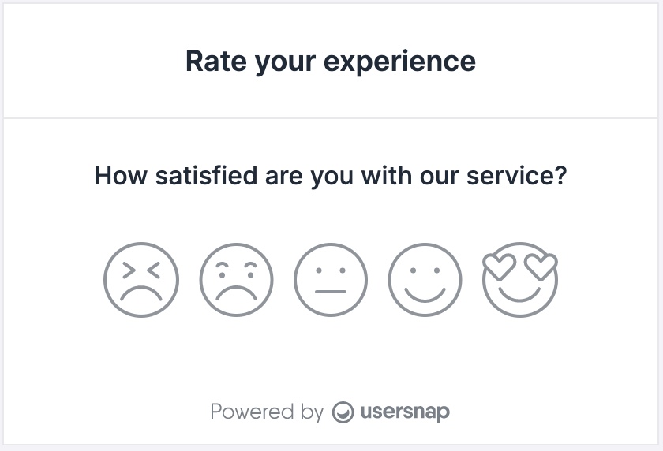Image resolution: width=663 pixels, height=451 pixels.
Task: Rate the service as very dissatisfied
Action: [x=141, y=280]
